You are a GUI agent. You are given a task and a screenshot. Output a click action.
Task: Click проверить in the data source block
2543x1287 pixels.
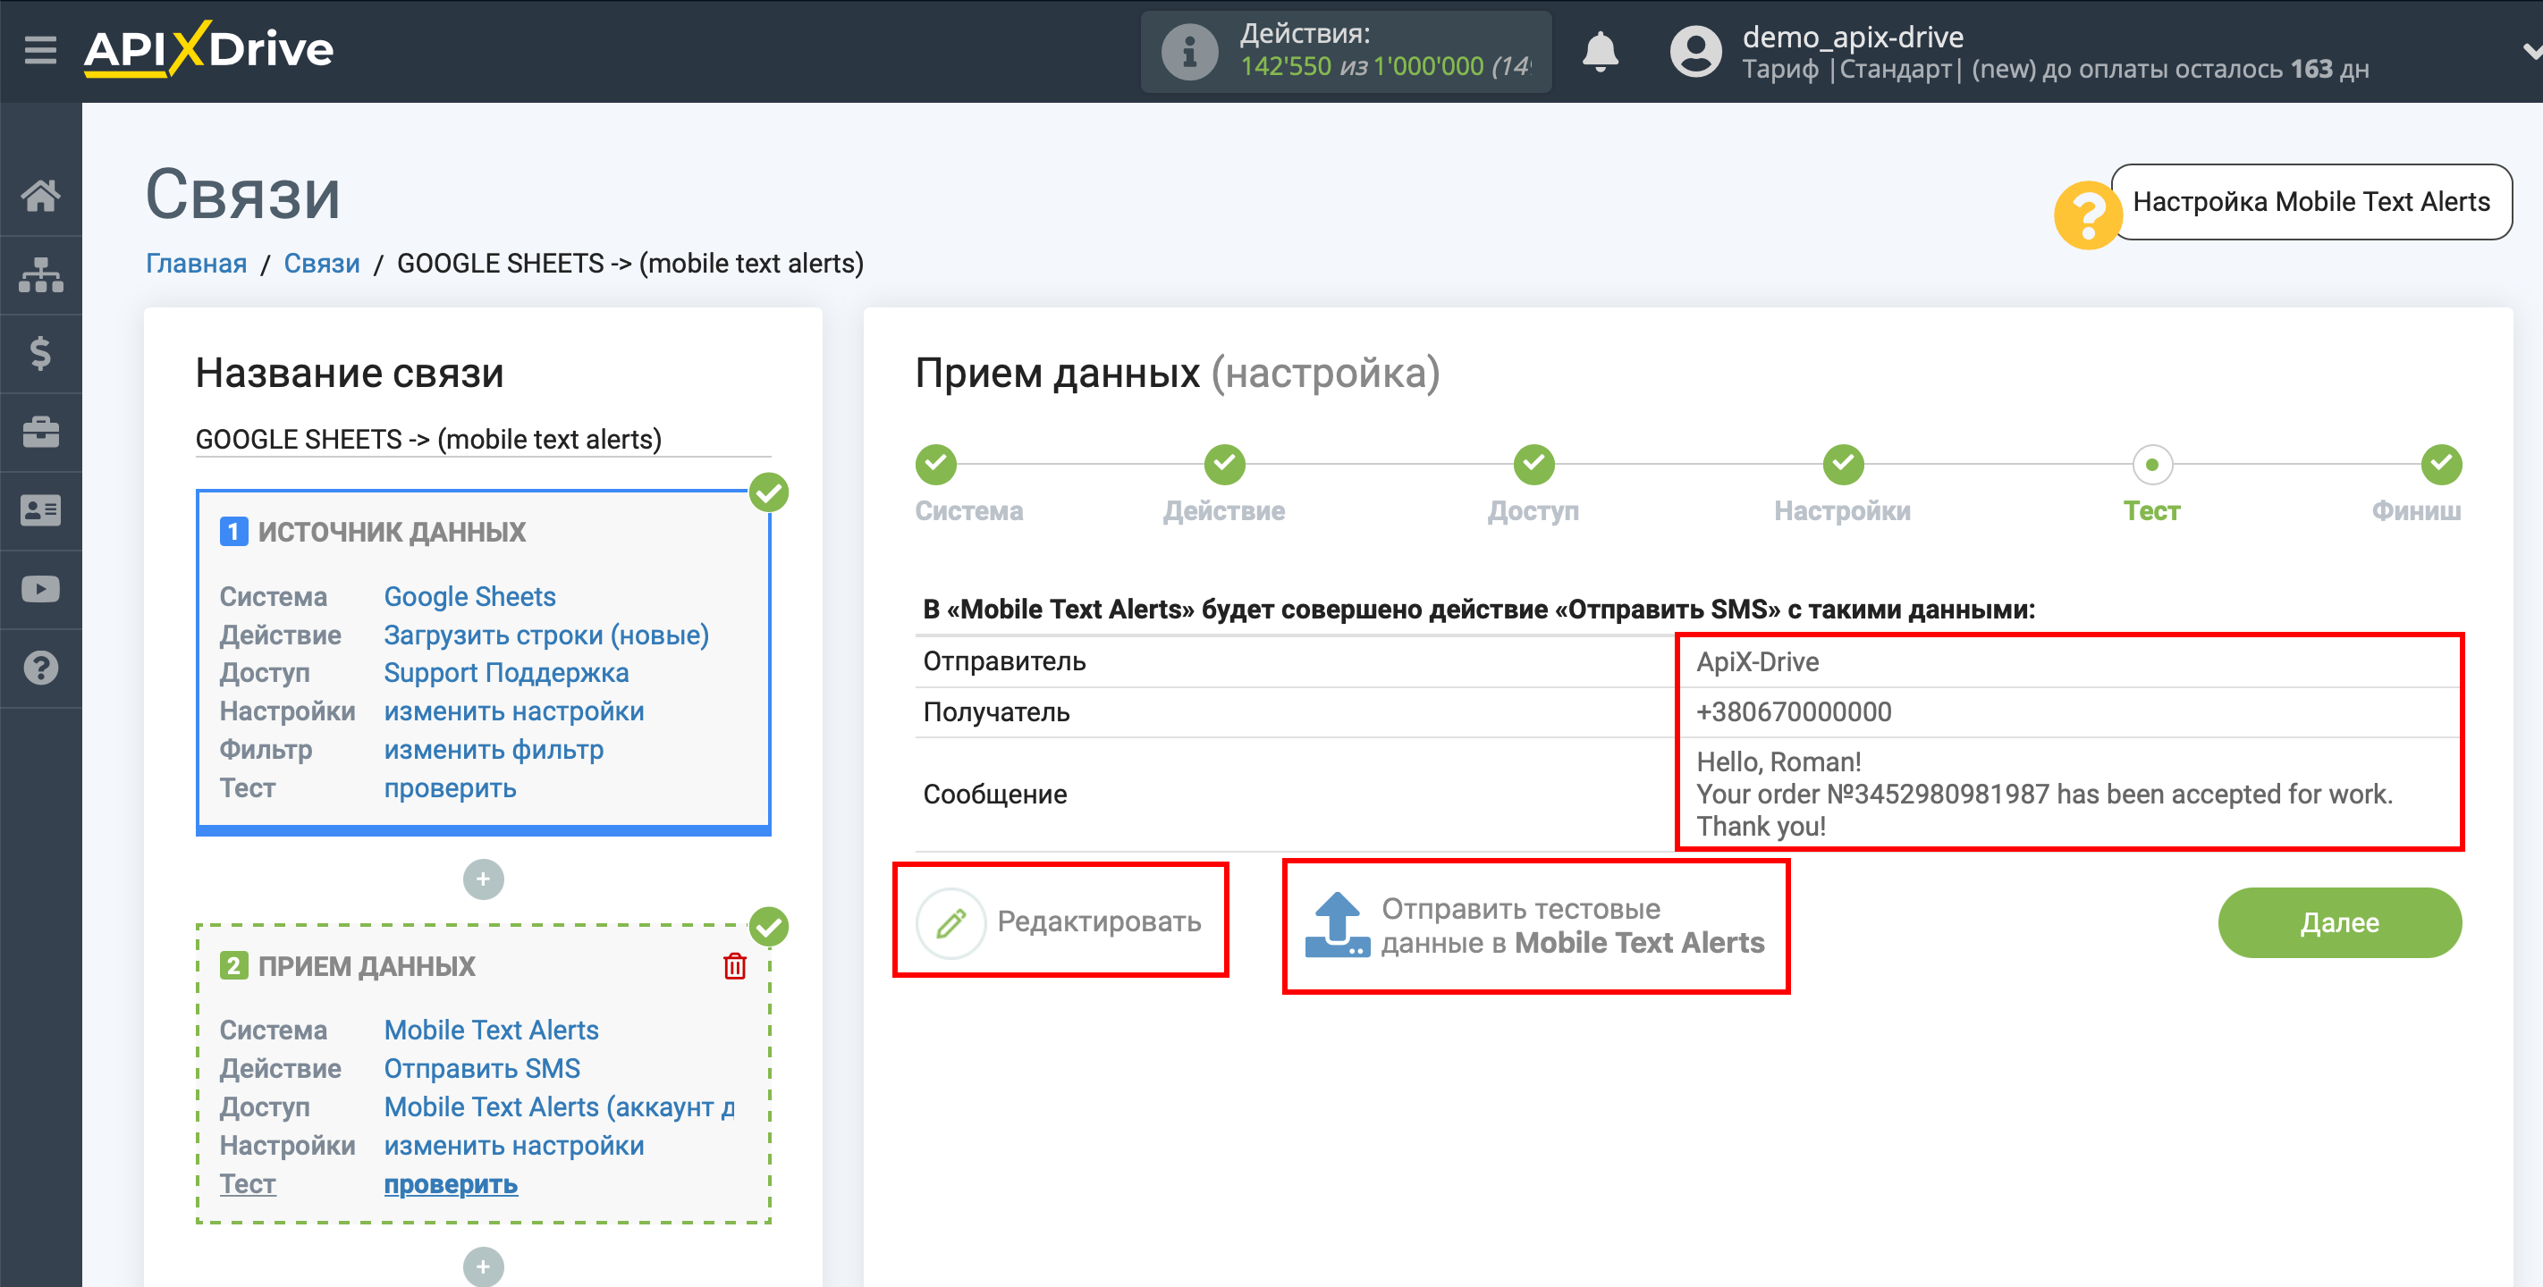[450, 788]
